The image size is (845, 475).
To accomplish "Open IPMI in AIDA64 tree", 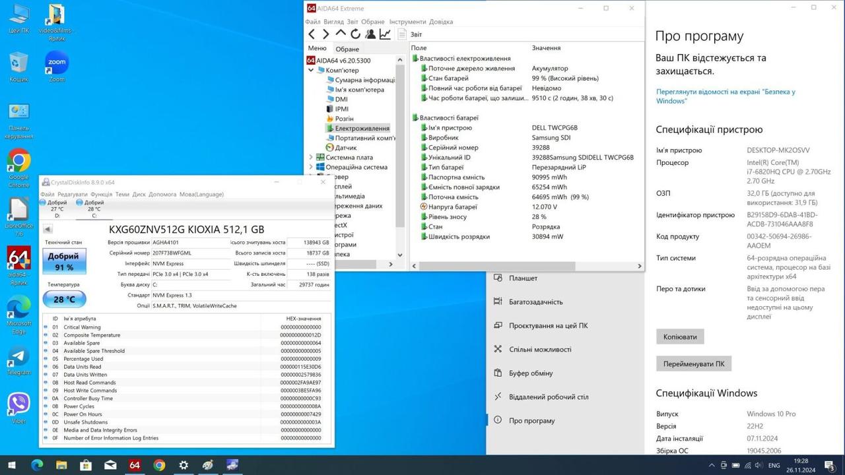I will tap(337, 109).
